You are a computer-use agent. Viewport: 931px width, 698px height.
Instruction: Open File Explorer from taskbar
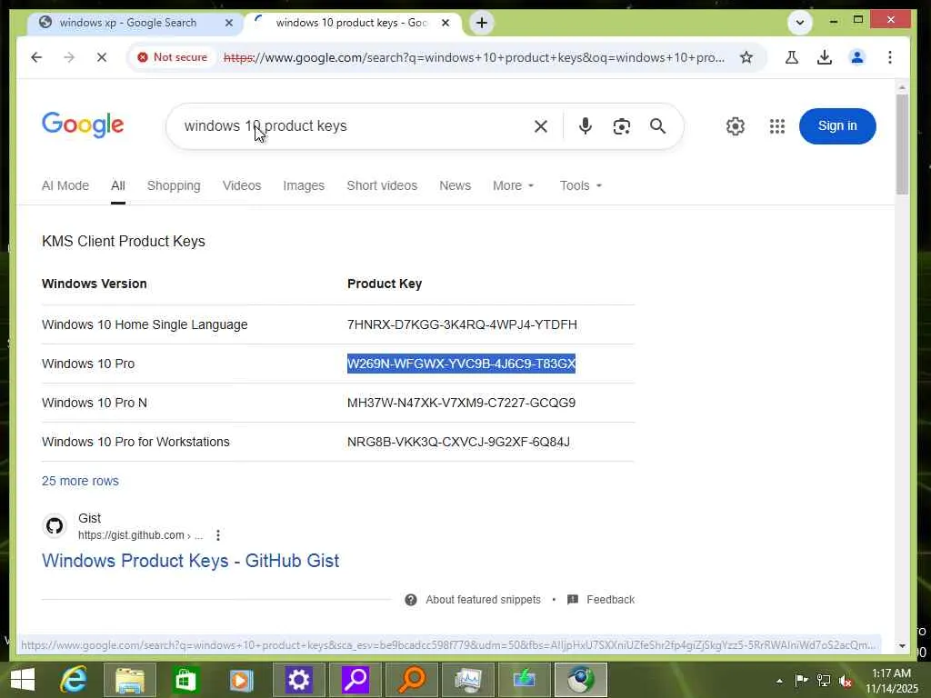click(129, 680)
